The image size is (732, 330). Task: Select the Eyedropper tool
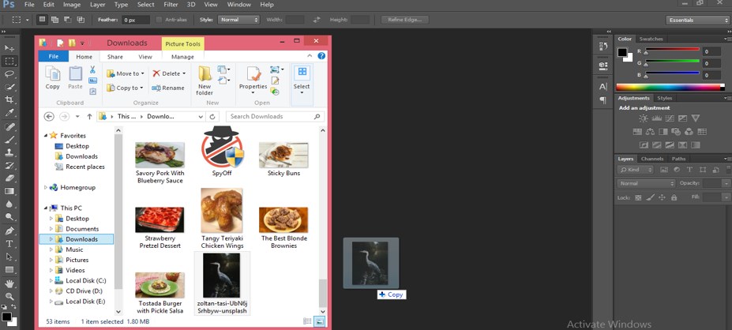[x=9, y=113]
